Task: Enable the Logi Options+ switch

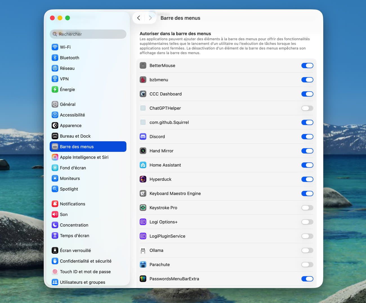Action: coord(307,222)
